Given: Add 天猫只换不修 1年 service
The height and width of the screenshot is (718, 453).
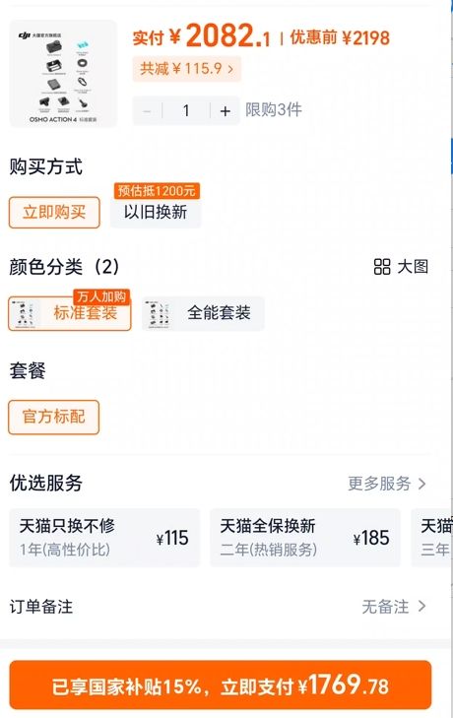Looking at the screenshot, I should [x=104, y=538].
